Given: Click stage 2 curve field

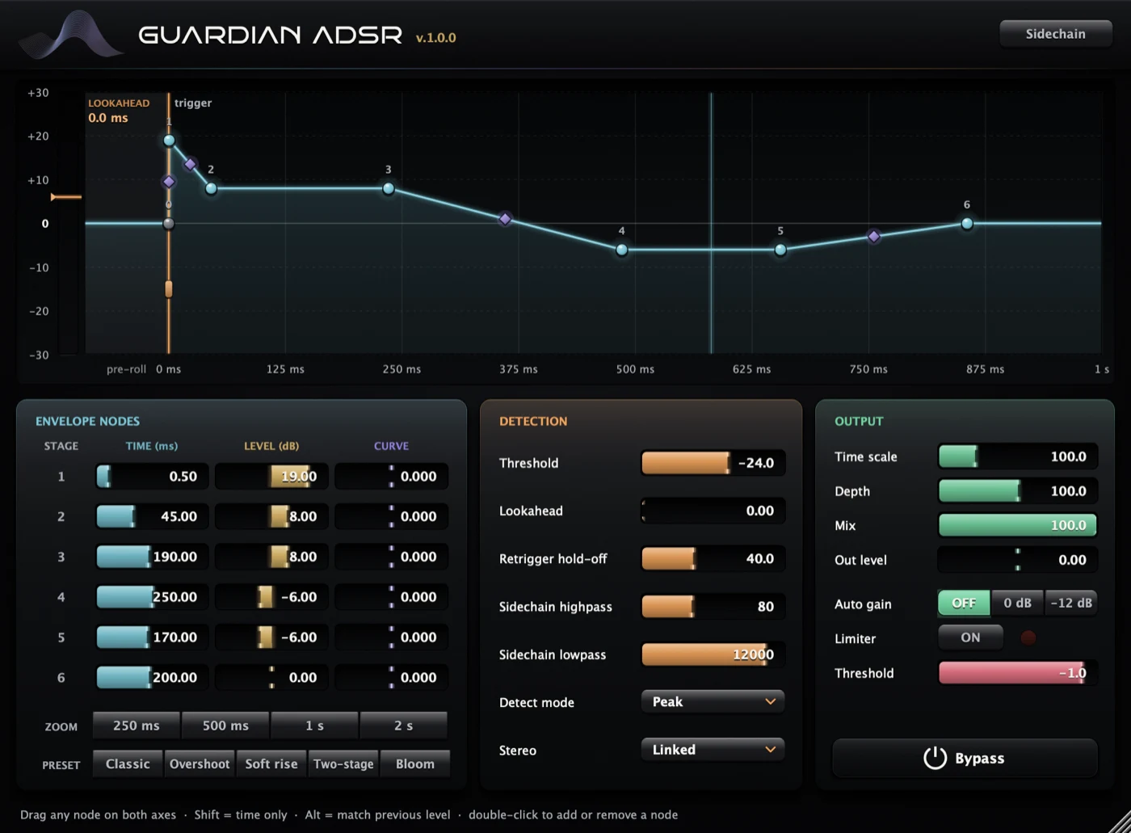Looking at the screenshot, I should (391, 516).
